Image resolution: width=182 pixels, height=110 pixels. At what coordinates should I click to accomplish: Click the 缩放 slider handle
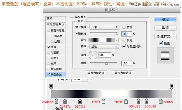[107, 63]
